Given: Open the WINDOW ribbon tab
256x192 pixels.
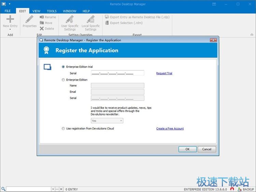Looking at the screenshot, I should pos(70,11).
